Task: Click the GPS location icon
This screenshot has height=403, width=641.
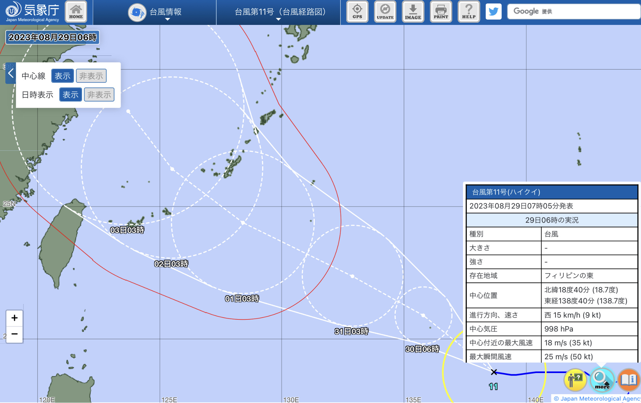Action: click(x=357, y=12)
